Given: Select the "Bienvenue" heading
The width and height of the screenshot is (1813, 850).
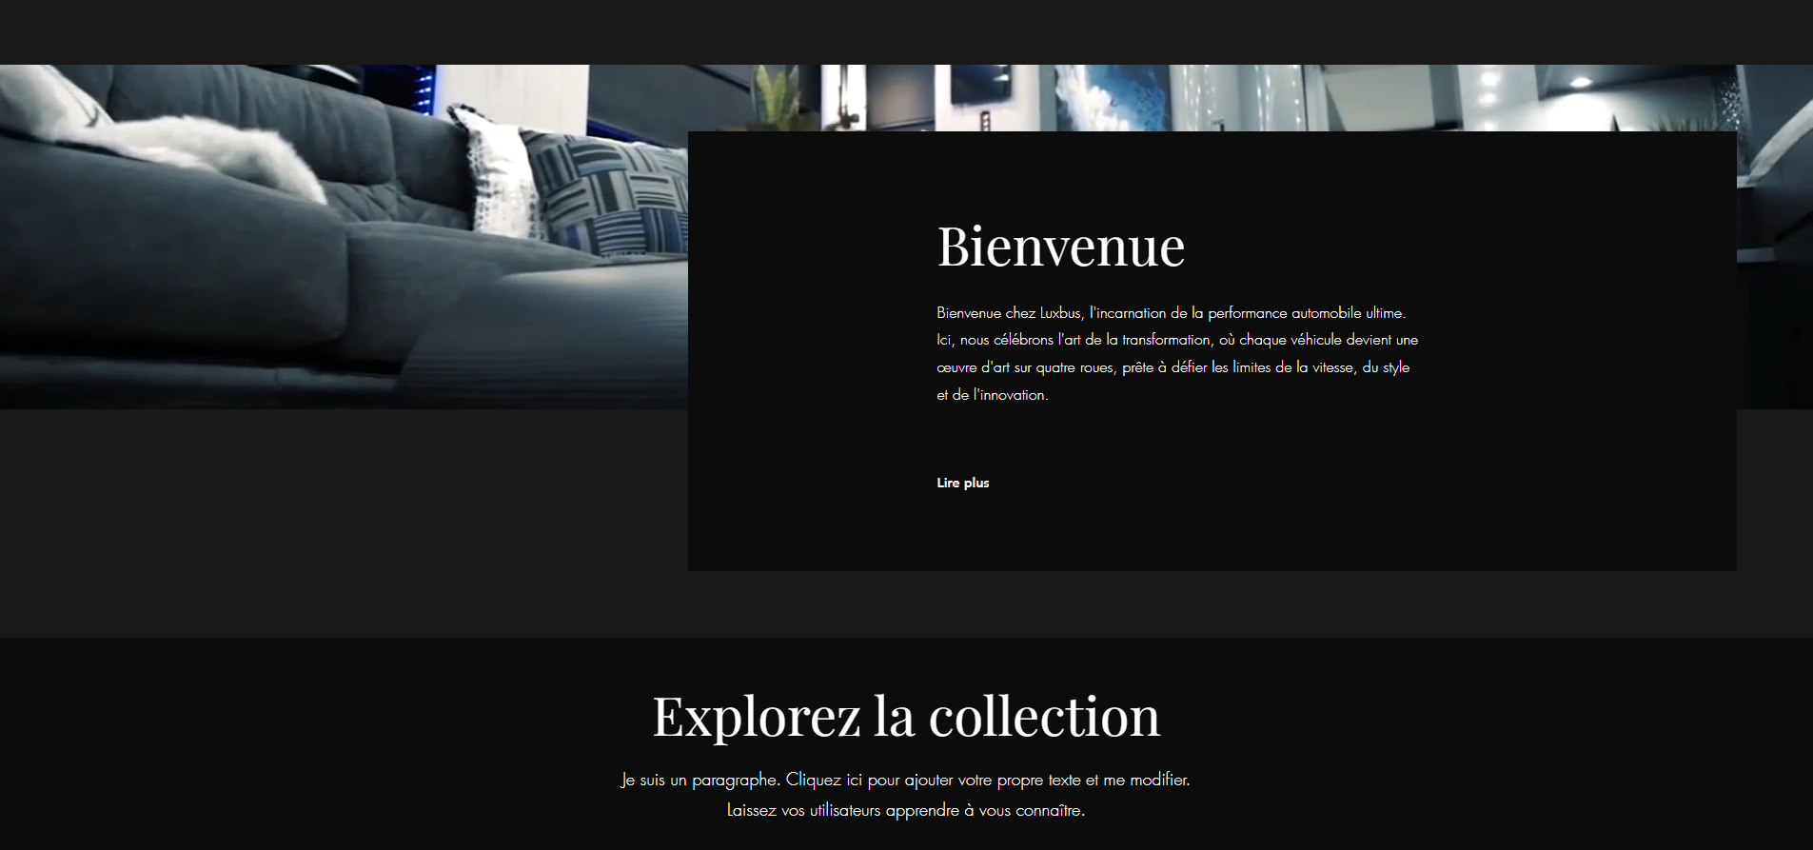Looking at the screenshot, I should [1060, 247].
